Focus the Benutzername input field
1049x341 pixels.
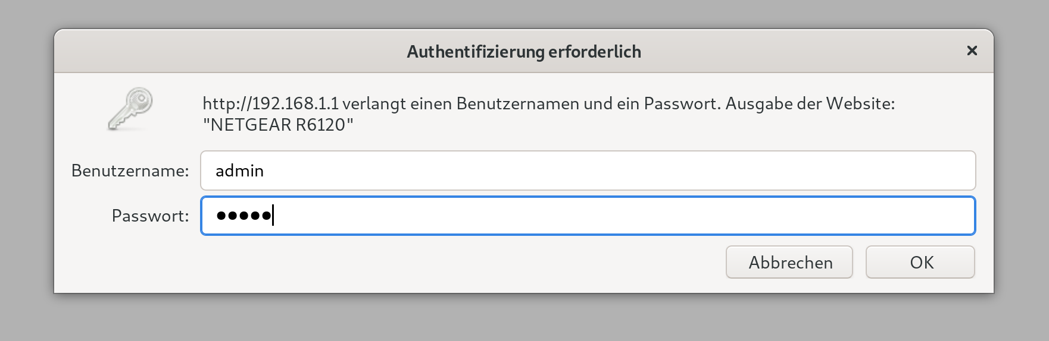click(588, 170)
